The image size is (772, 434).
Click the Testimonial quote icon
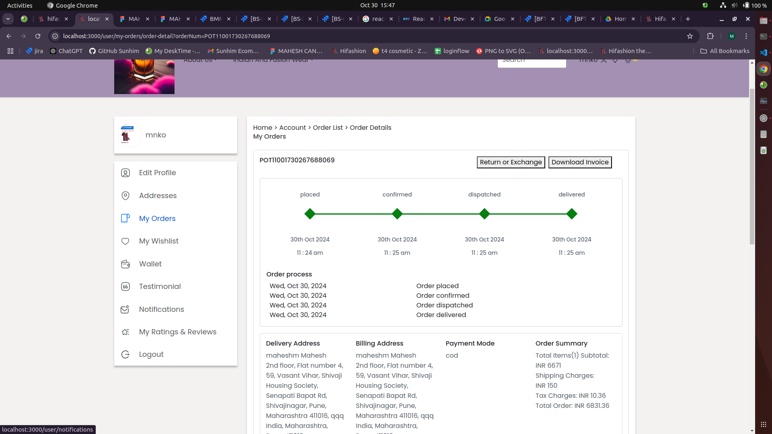click(x=125, y=287)
